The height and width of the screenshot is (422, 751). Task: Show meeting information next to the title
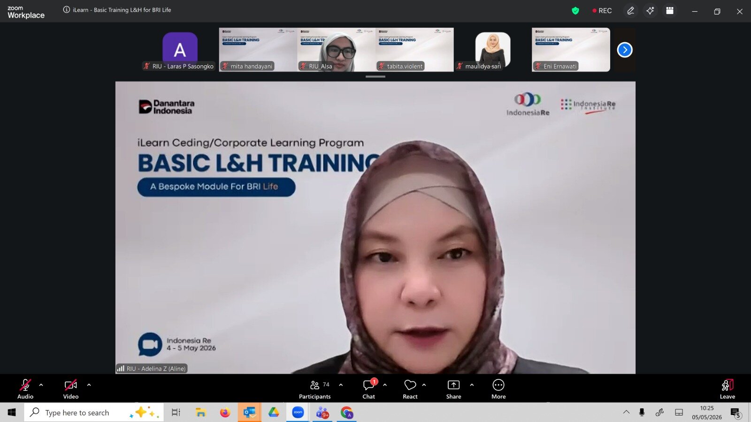(x=67, y=10)
